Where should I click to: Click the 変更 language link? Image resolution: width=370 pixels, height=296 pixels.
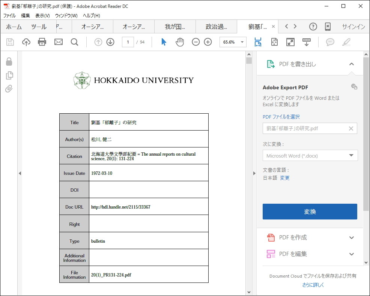pyautogui.click(x=285, y=178)
